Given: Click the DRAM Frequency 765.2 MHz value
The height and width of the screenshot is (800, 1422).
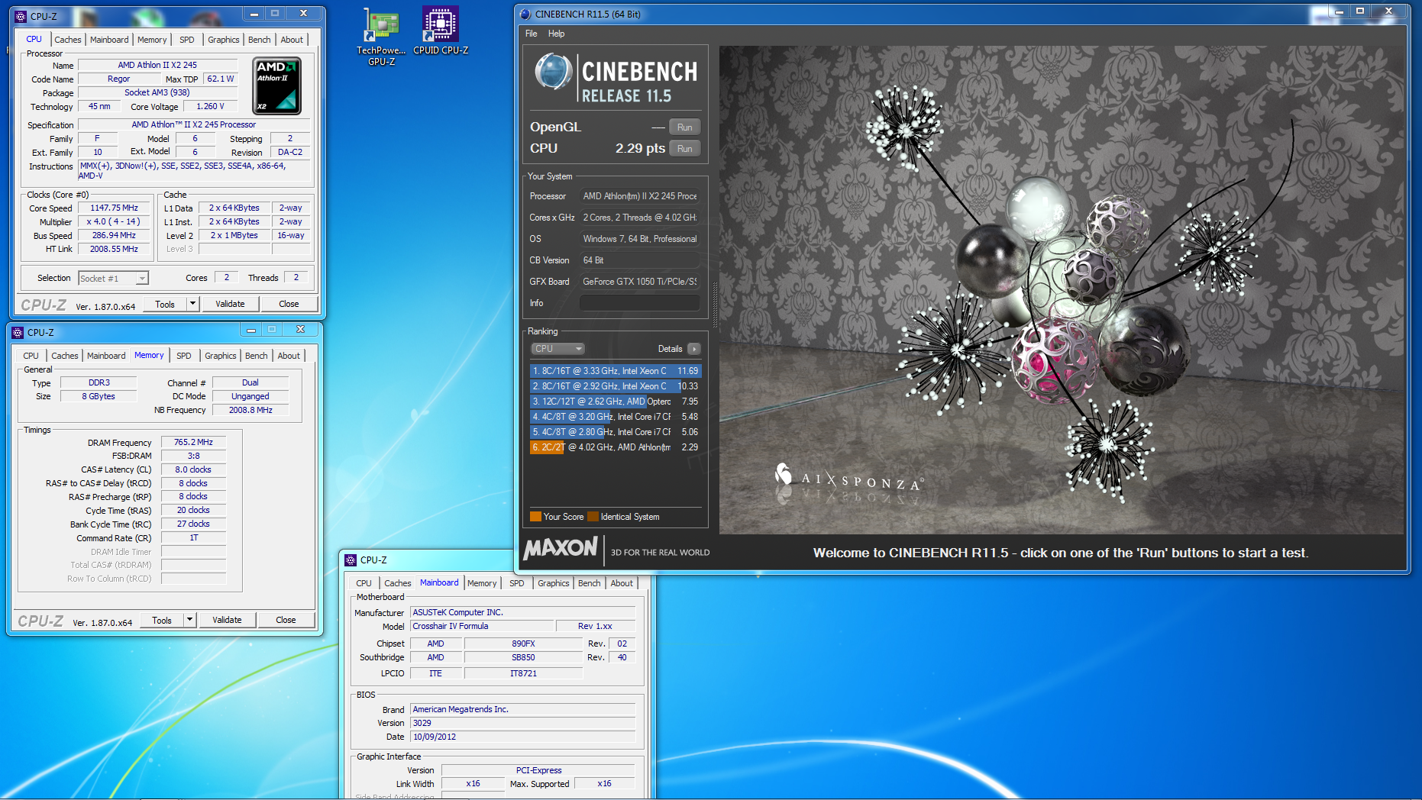Looking at the screenshot, I should pyautogui.click(x=193, y=442).
